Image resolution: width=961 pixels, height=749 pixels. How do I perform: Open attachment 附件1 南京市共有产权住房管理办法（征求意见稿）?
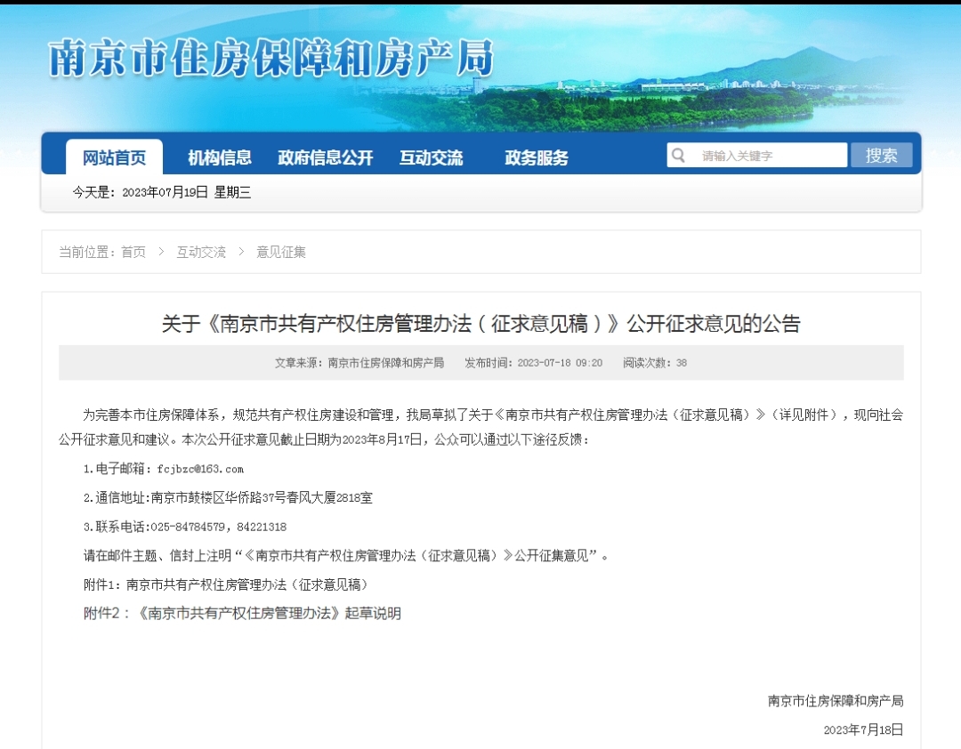pos(225,584)
